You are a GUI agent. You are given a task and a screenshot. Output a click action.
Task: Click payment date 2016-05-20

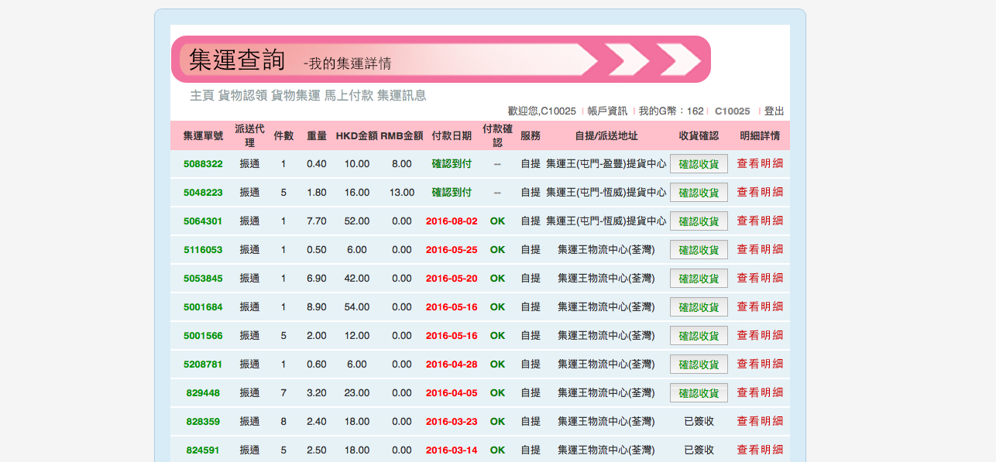(x=452, y=279)
